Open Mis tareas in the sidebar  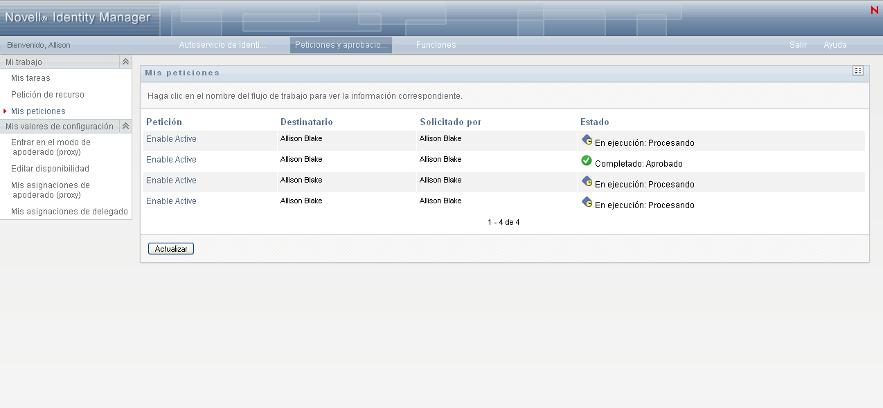(x=30, y=78)
